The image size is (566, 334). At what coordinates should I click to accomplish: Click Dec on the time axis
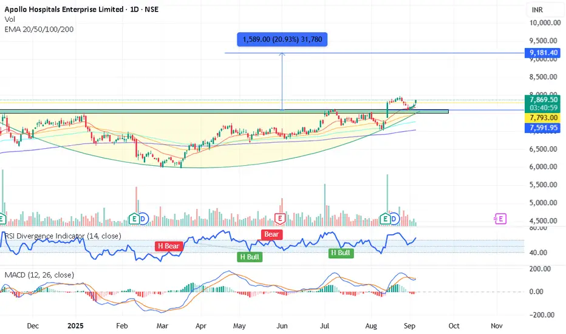point(33,326)
